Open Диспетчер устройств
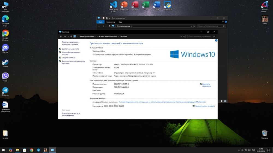This screenshot has height=153, width=273. point(70,49)
